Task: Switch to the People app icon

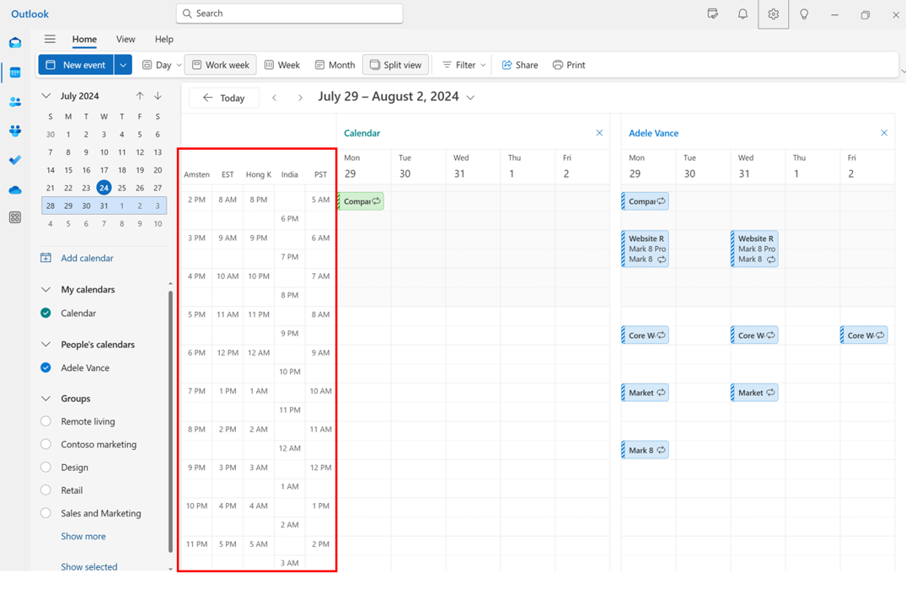Action: coord(15,102)
